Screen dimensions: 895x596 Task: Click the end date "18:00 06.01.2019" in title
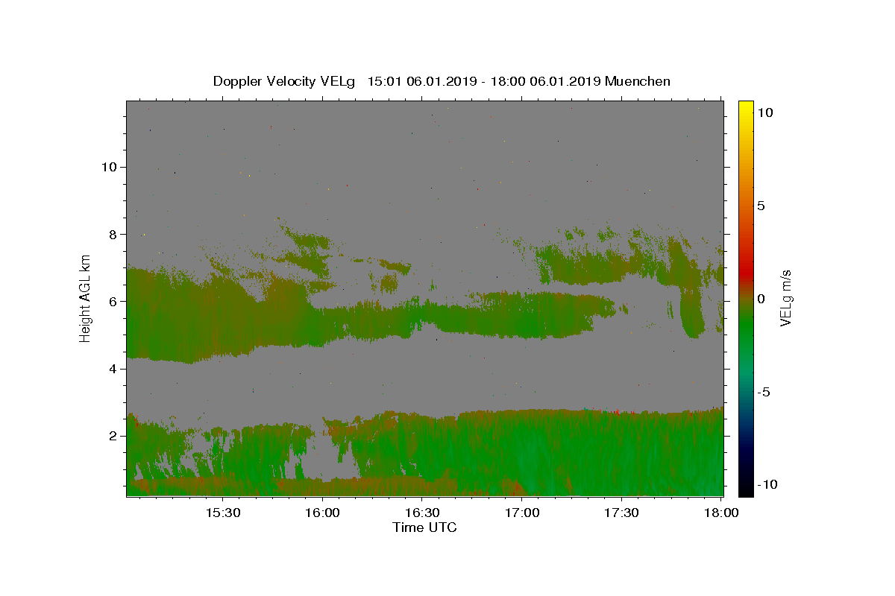(x=545, y=81)
